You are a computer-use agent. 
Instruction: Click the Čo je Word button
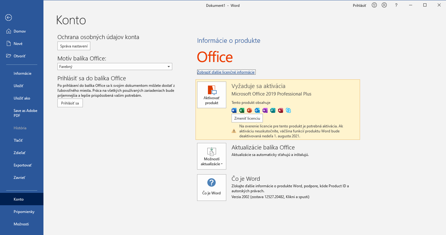pyautogui.click(x=212, y=187)
